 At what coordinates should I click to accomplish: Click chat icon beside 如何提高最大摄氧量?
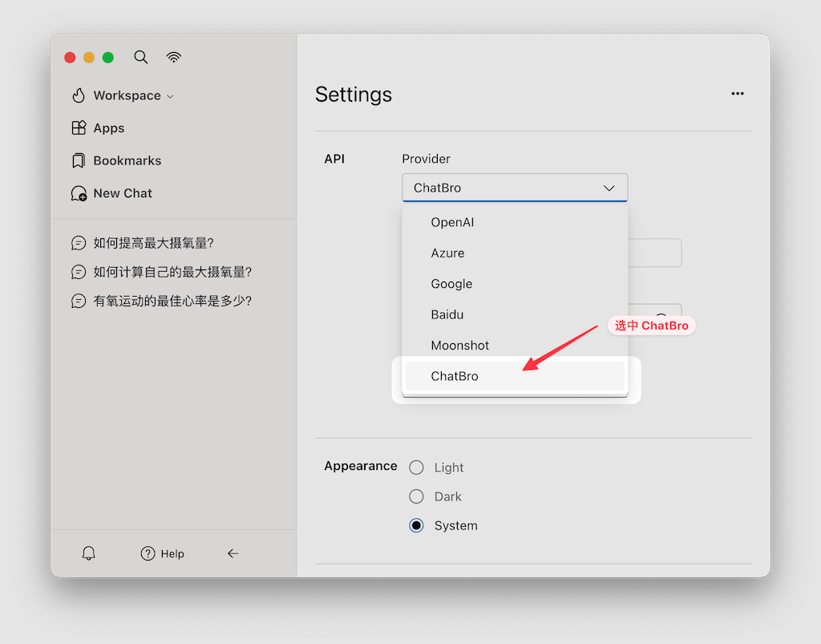pos(79,243)
